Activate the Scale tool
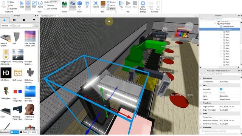The height and width of the screenshot is (136, 242). pos(34,5)
